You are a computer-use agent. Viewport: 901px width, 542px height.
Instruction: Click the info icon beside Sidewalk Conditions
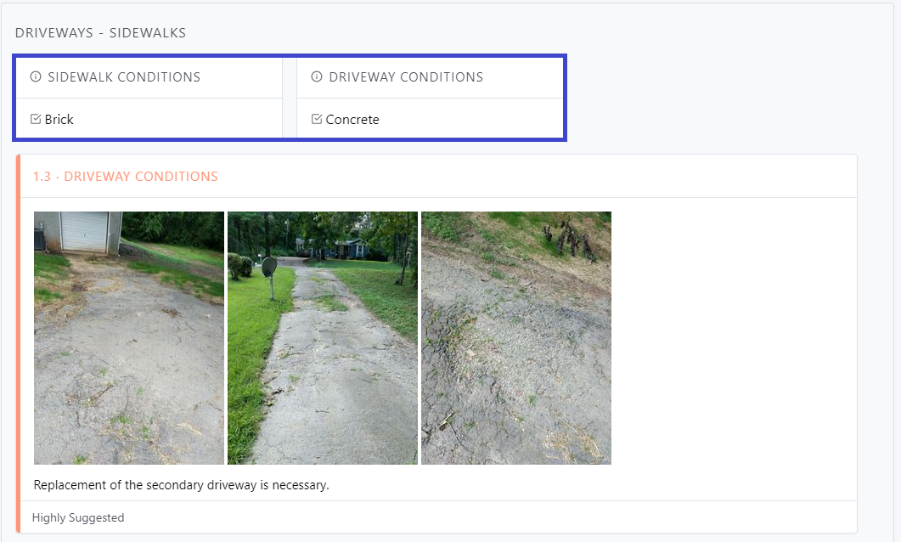pos(36,76)
